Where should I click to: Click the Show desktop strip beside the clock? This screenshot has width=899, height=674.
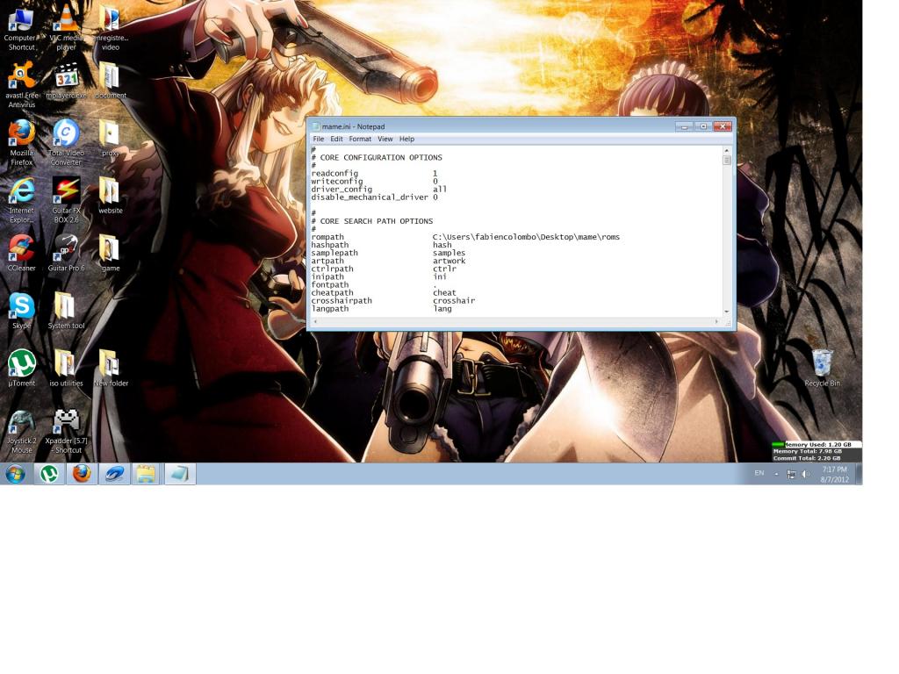coord(859,474)
